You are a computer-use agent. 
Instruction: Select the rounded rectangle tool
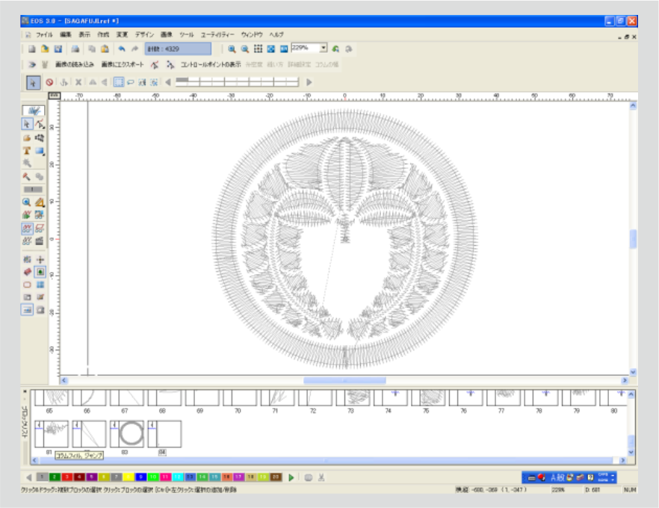coord(27,285)
